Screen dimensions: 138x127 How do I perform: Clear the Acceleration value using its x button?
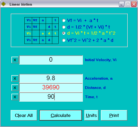[x=15, y=78]
